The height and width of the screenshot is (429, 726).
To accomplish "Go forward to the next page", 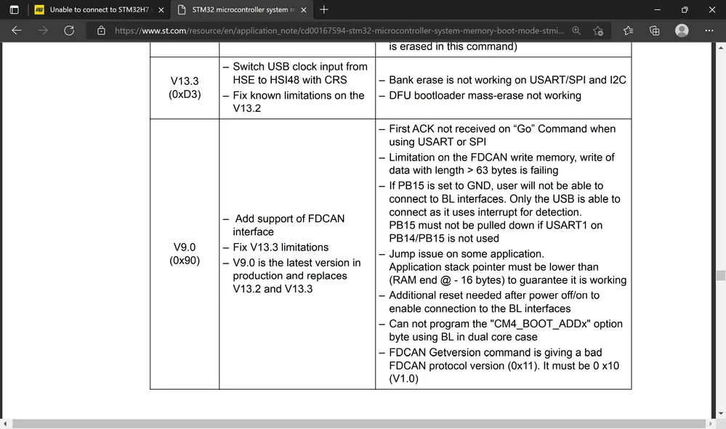I will 43,30.
